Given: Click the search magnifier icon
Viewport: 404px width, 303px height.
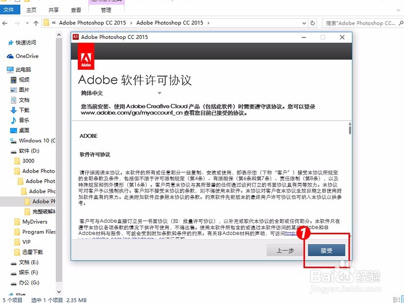Looking at the screenshot, I should tap(399, 23).
